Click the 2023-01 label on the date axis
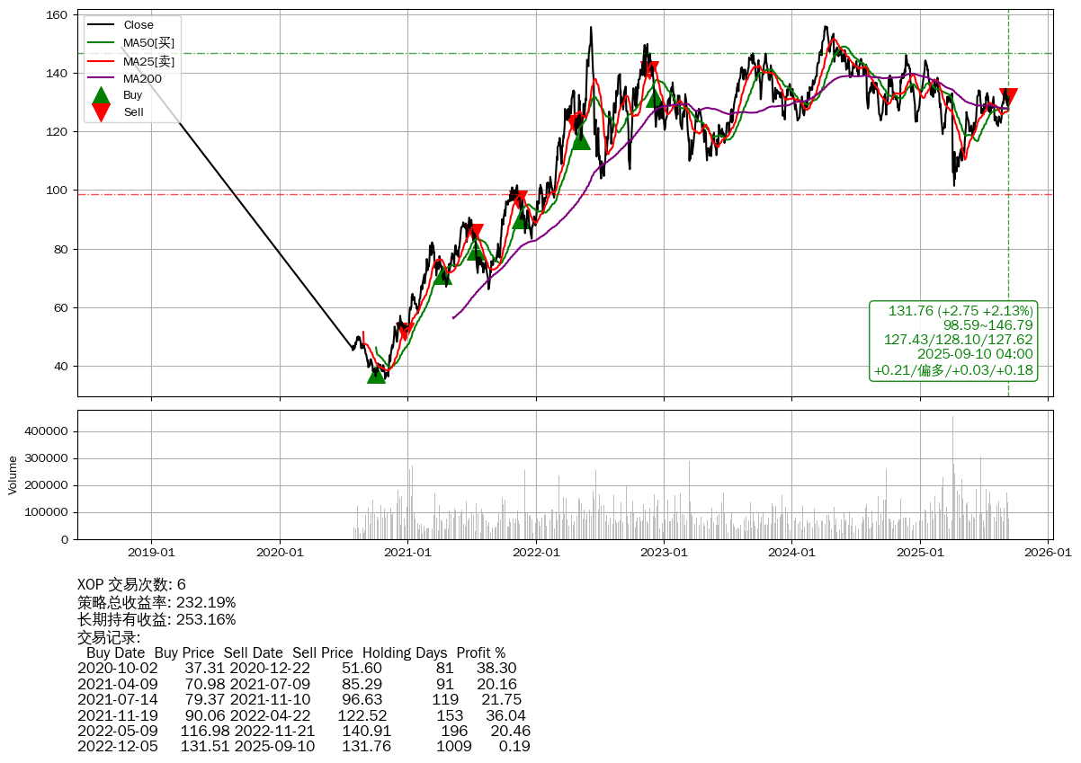 click(664, 552)
